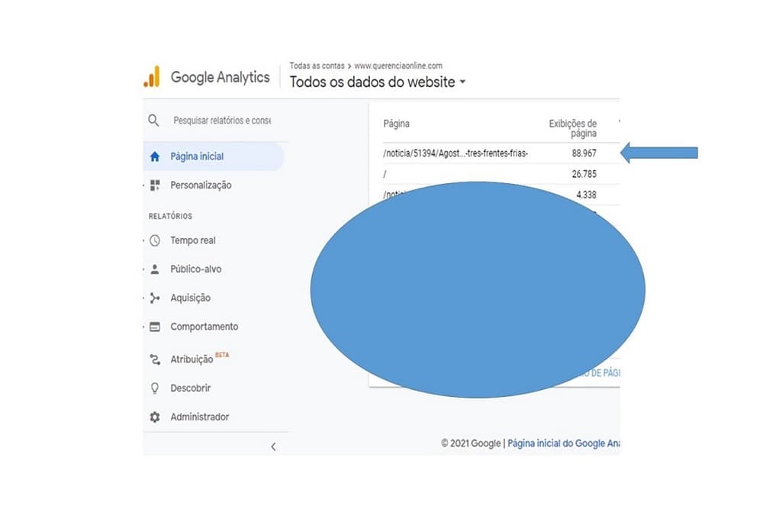Click the Tempo real clock icon
Viewport: 763px width, 509px height.
click(155, 240)
